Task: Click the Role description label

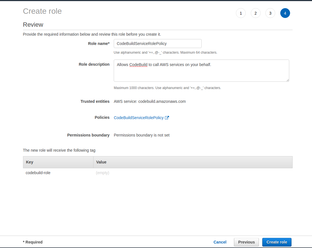Action: (x=94, y=65)
